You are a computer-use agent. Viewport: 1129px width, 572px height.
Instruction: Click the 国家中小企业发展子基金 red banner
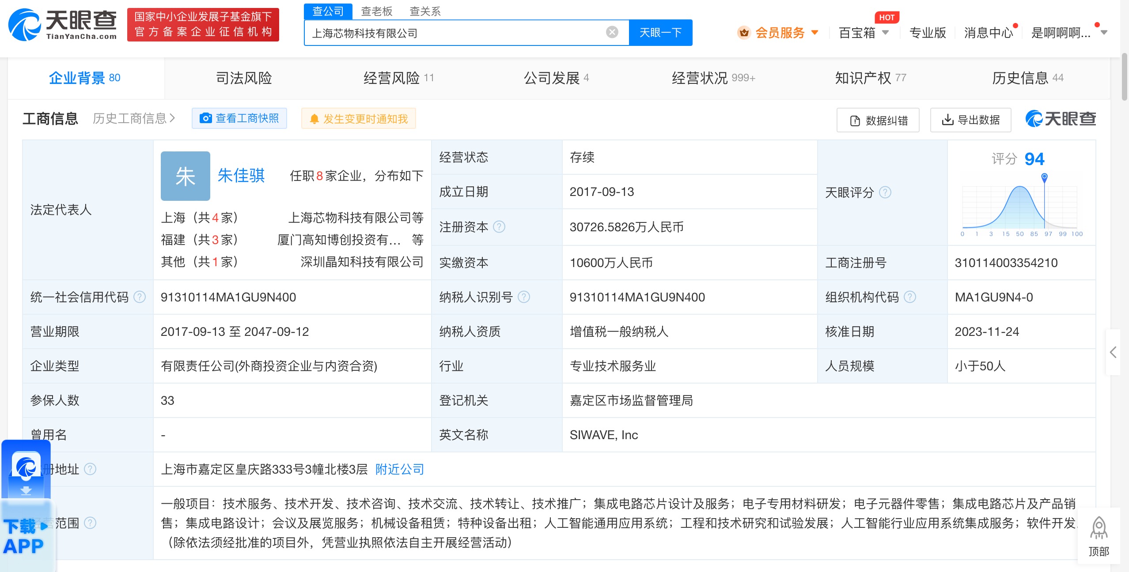pyautogui.click(x=203, y=25)
